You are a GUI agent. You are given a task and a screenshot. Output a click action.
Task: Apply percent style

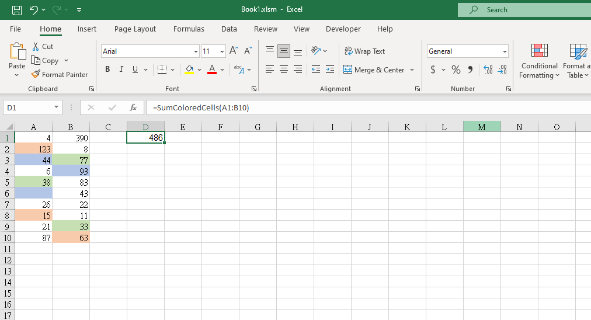click(456, 69)
